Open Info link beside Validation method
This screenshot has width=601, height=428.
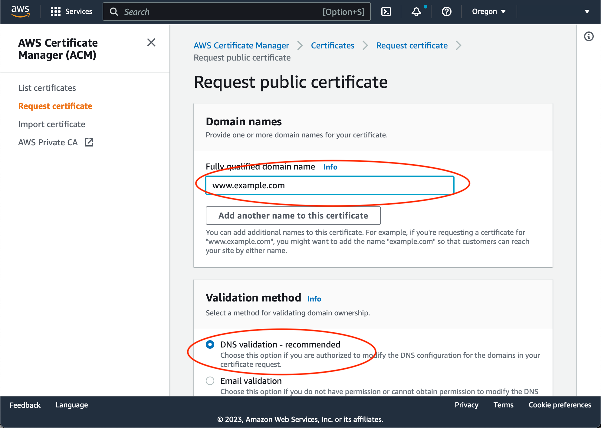click(314, 299)
